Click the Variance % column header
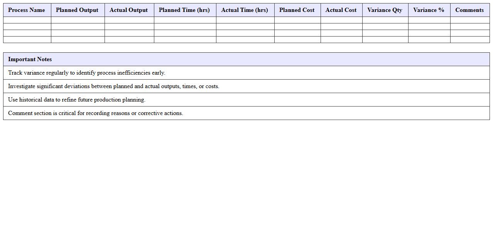 pos(429,10)
